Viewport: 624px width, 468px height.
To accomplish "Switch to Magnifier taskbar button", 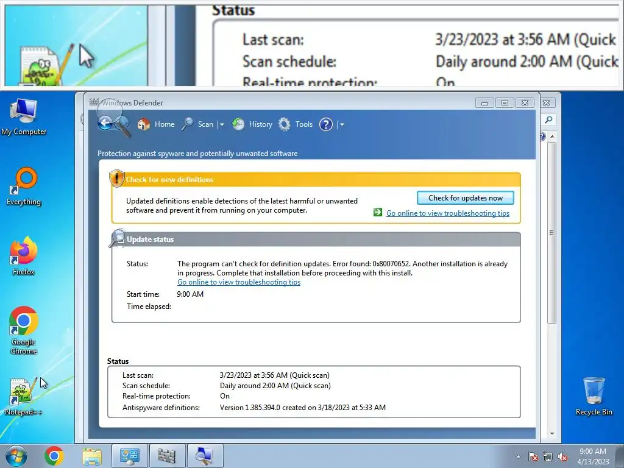I will 205,456.
